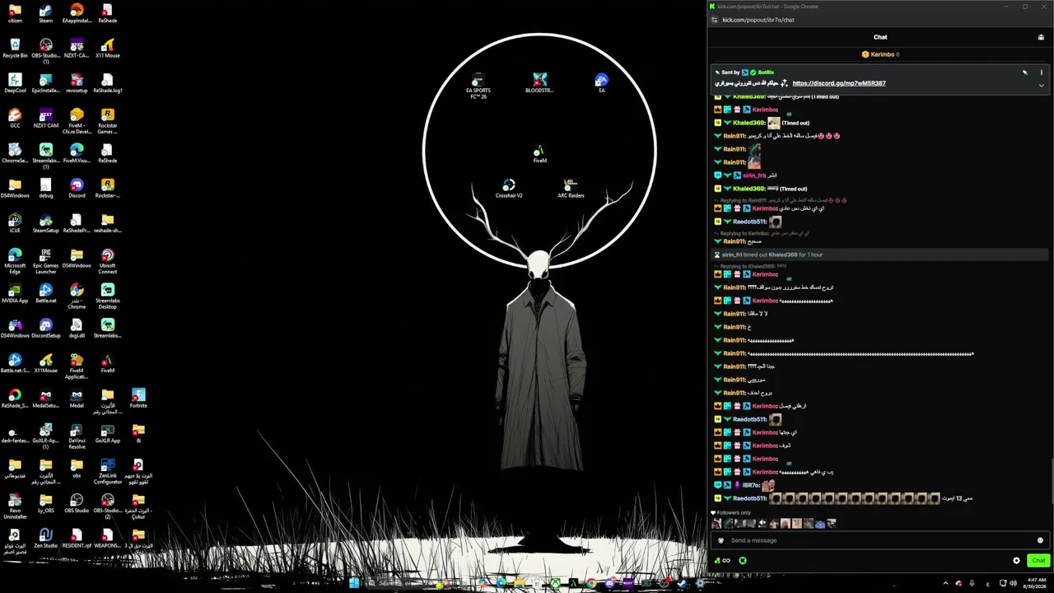This screenshot has width=1054, height=593.
Task: Unpin the pinned BotRix message
Action: click(x=1025, y=72)
